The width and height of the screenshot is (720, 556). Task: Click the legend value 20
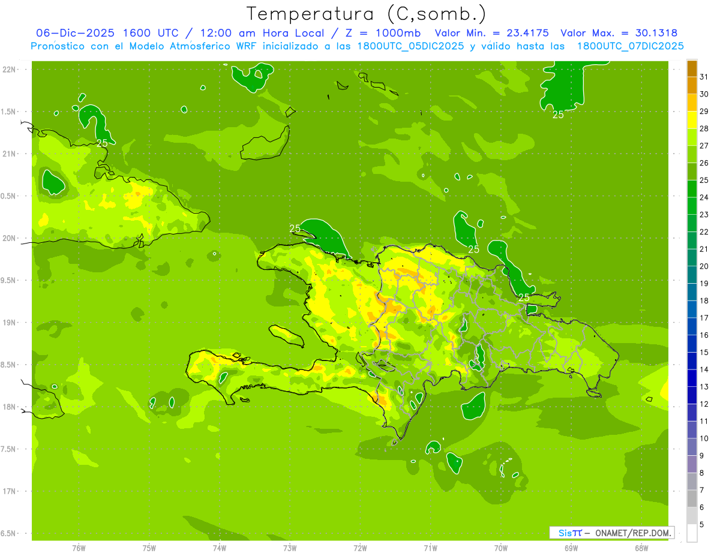704,266
